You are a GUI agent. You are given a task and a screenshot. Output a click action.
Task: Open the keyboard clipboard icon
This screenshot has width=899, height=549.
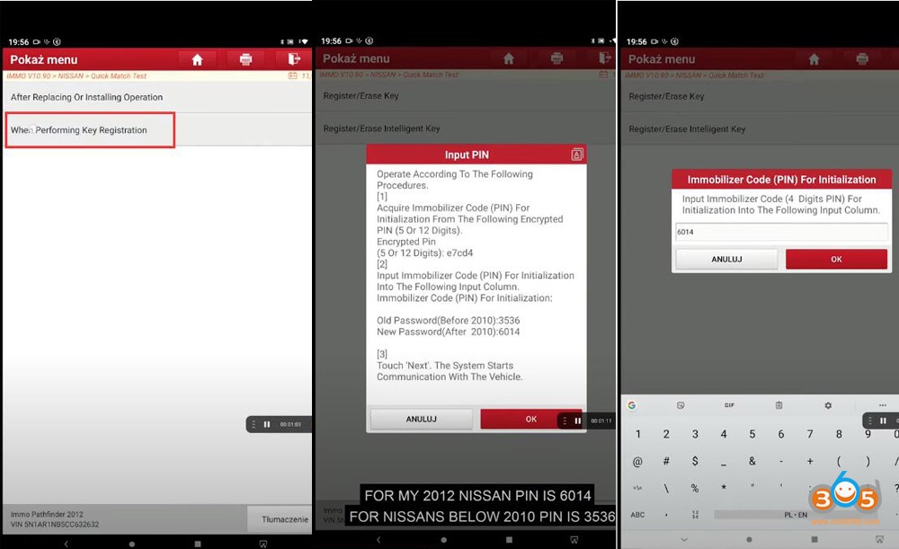click(779, 405)
